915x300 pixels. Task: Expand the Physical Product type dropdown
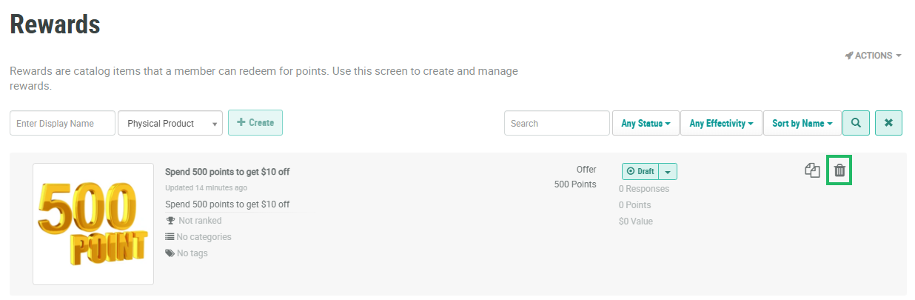[170, 124]
